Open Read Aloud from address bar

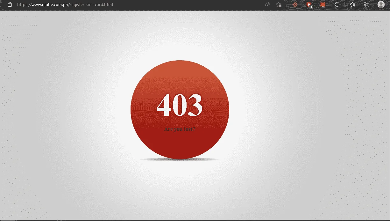[267, 4]
